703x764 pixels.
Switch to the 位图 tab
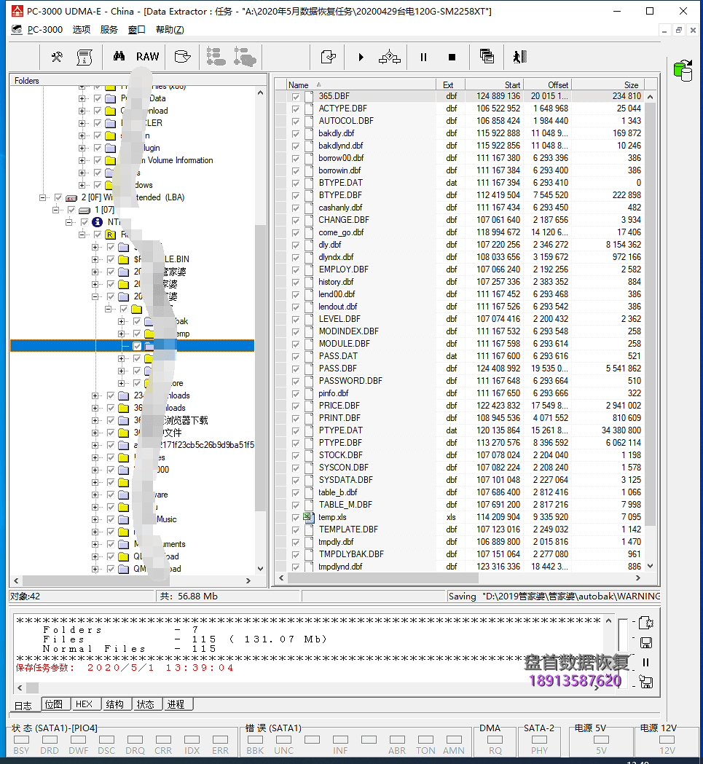coord(54,704)
